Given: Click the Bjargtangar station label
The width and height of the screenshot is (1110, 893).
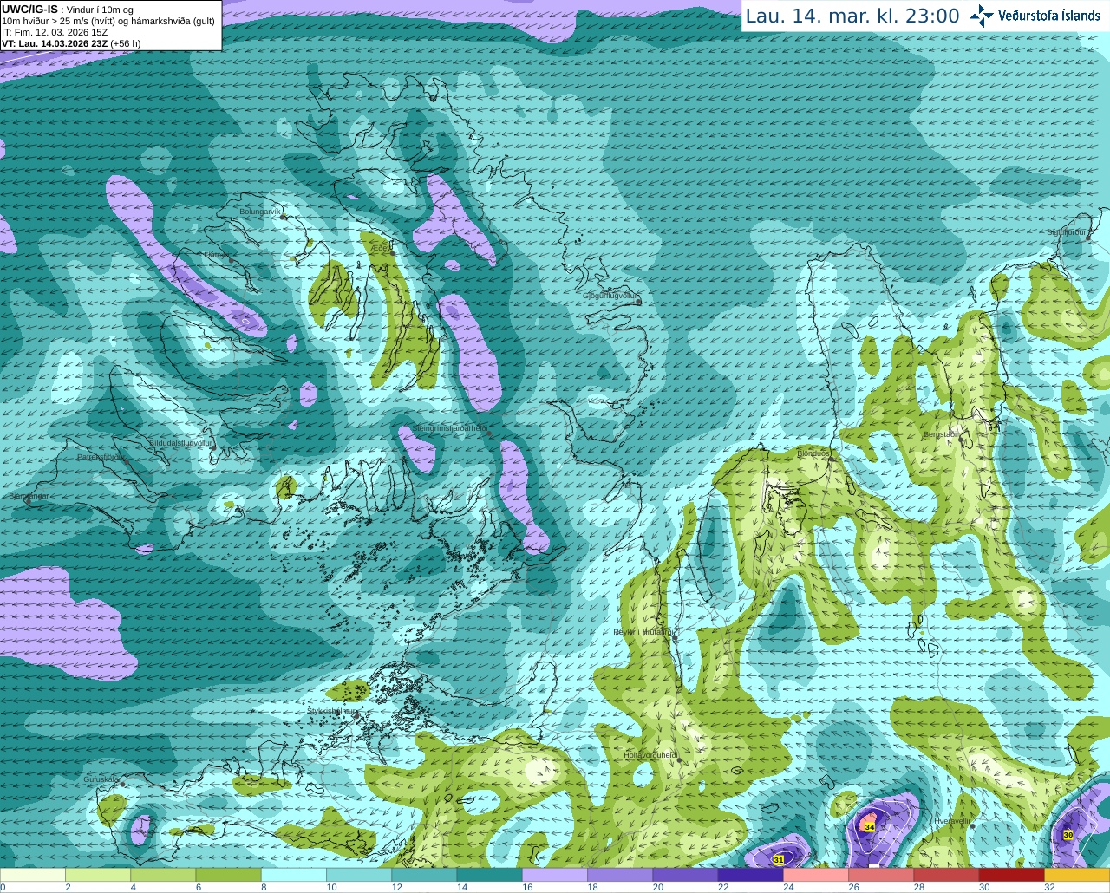Looking at the screenshot, I should [29, 497].
